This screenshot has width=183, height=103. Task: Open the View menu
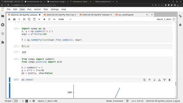coord(22,9)
